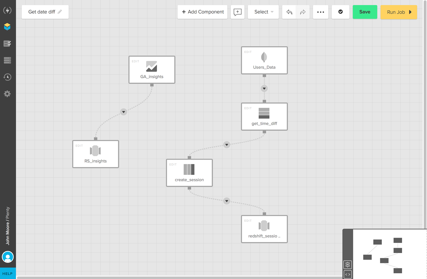Select the jobs checklist icon in sidebar
This screenshot has width=427, height=279.
[7, 43]
